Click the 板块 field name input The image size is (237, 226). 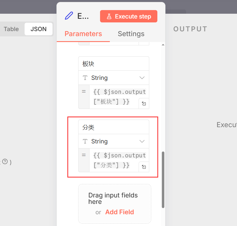pos(113,64)
